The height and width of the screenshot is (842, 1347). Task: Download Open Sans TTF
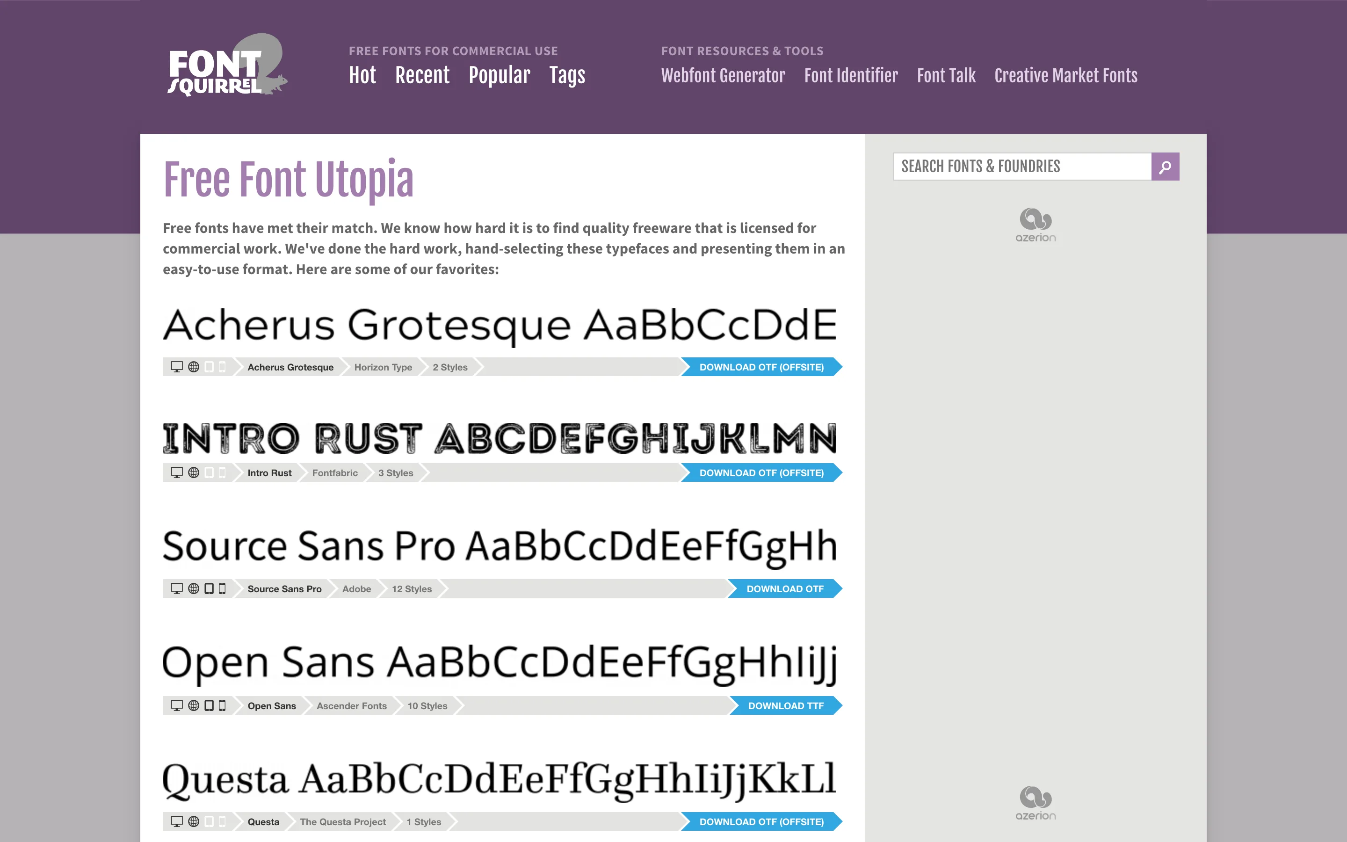[785, 705]
